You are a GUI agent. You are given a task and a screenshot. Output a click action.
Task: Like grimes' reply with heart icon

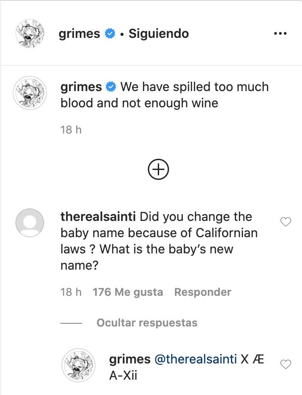pyautogui.click(x=286, y=364)
